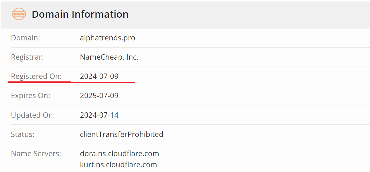Select the Registered On: label
Screen dimensions: 370x172
[x=36, y=76]
